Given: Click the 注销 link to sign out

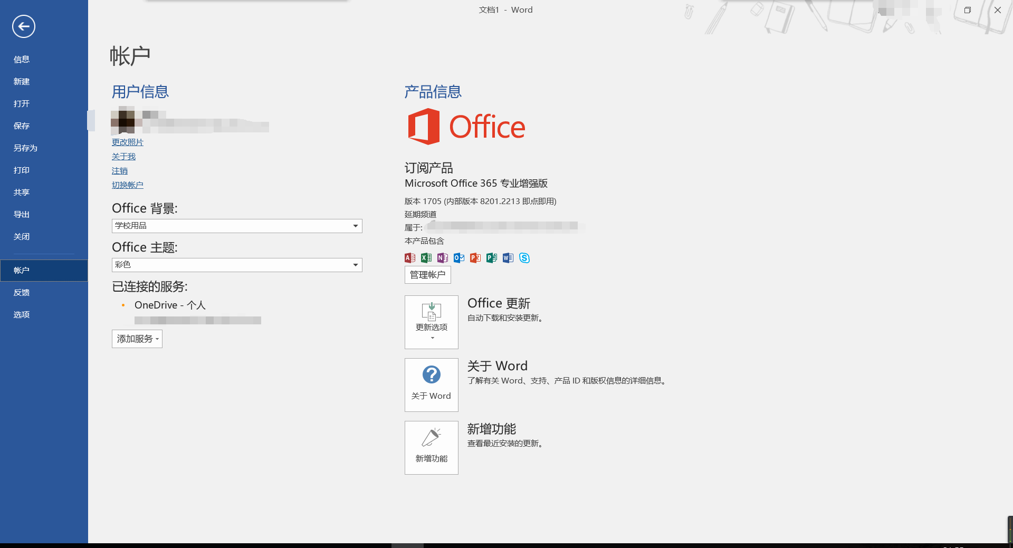Looking at the screenshot, I should tap(120, 171).
